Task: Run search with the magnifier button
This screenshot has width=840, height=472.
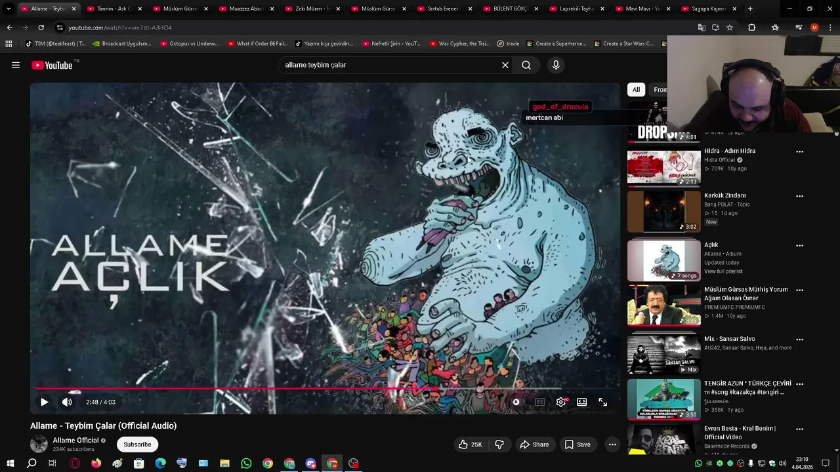Action: click(526, 65)
